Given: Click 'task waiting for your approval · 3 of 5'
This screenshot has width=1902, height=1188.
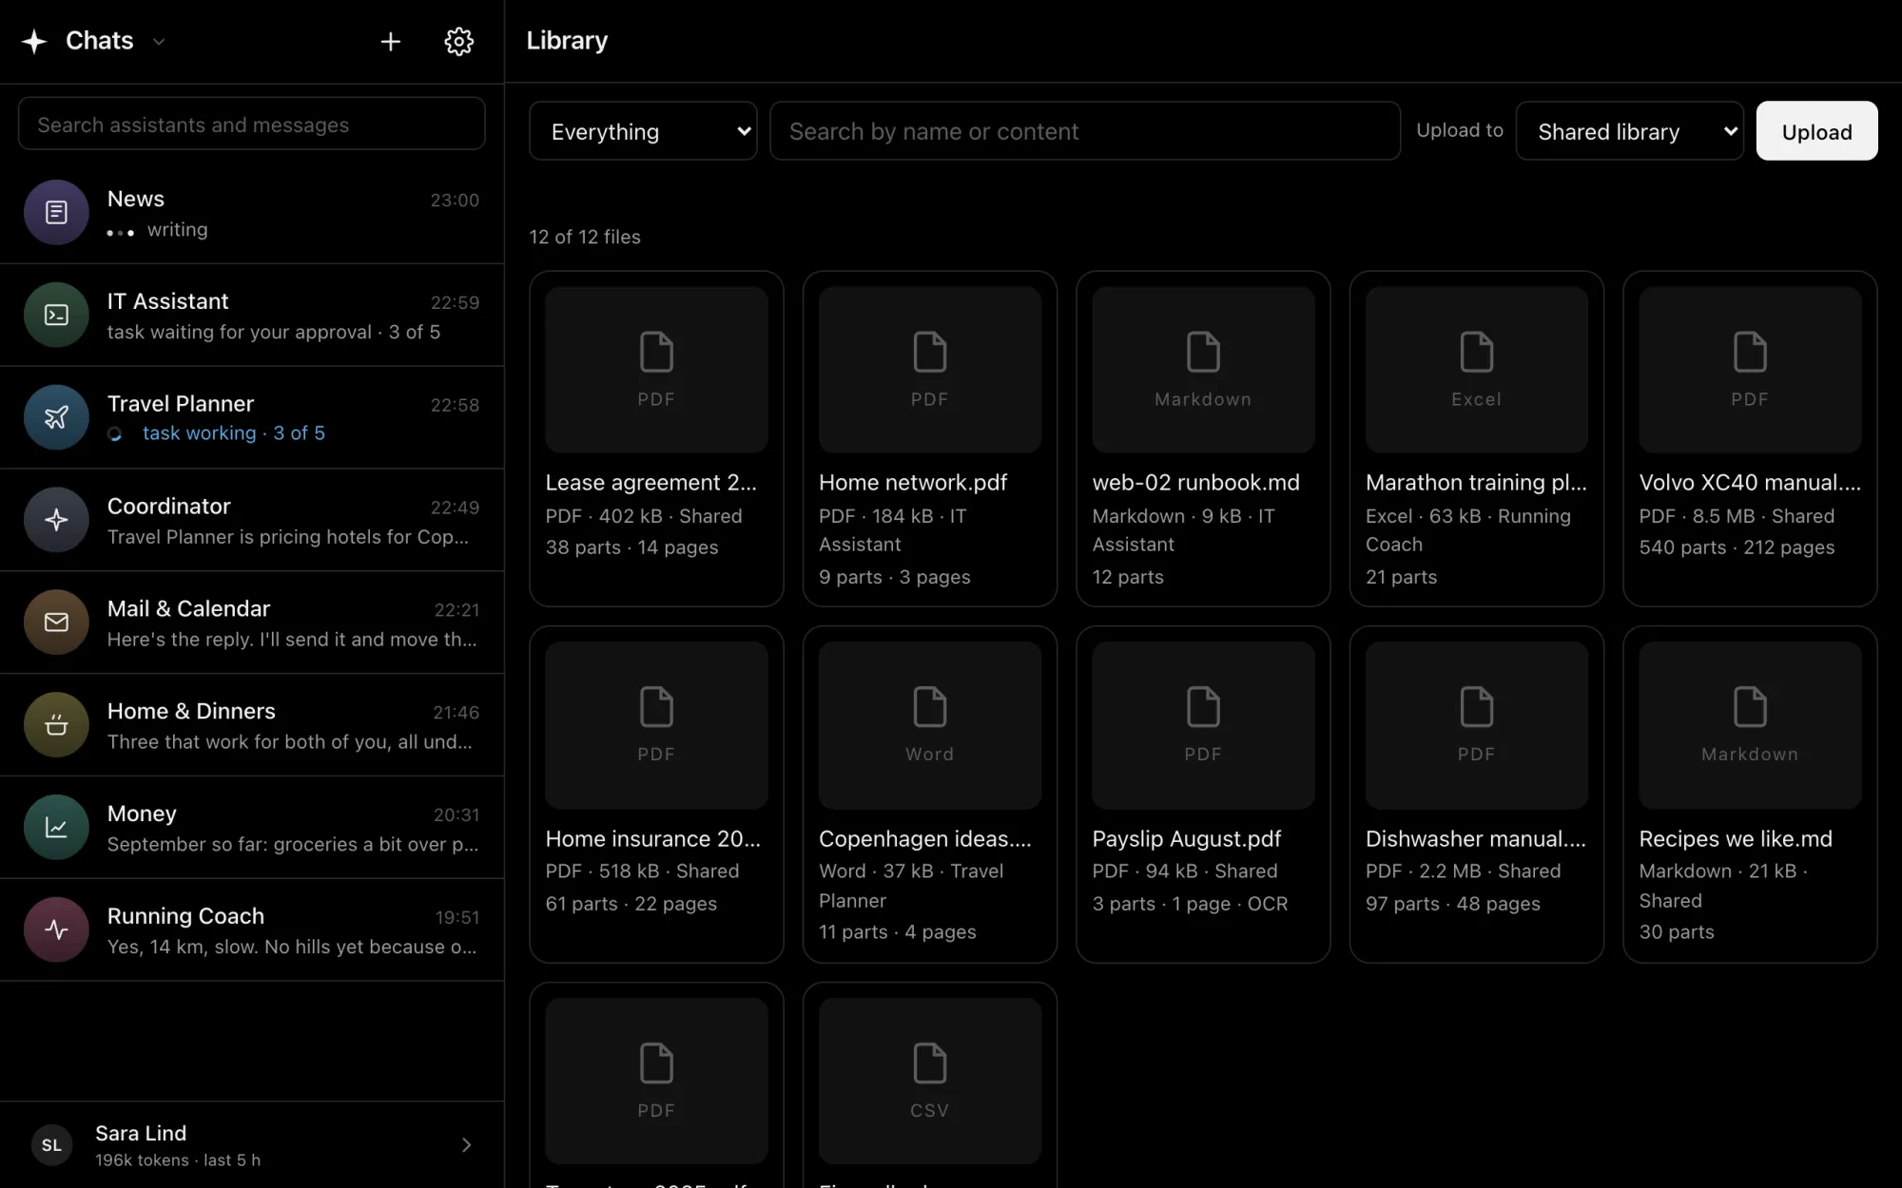Looking at the screenshot, I should point(274,332).
